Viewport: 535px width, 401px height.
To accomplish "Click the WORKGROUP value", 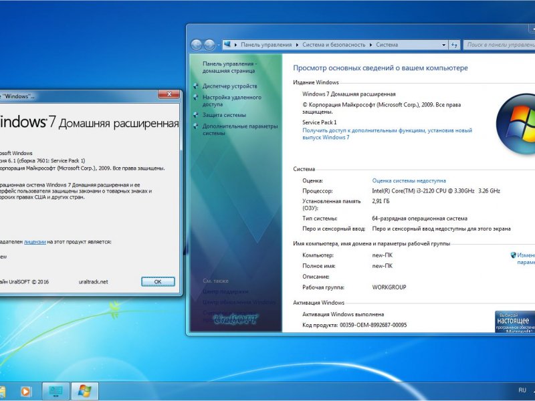I will pyautogui.click(x=389, y=287).
